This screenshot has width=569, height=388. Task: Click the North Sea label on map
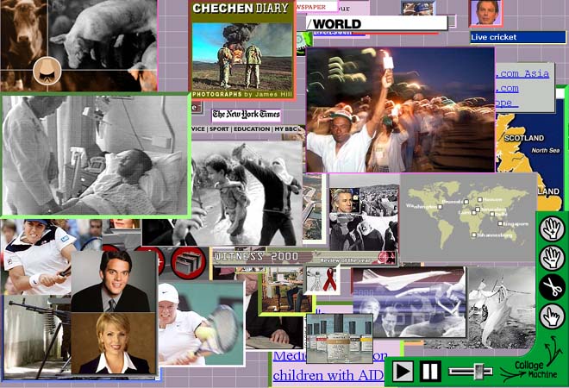[x=546, y=150]
